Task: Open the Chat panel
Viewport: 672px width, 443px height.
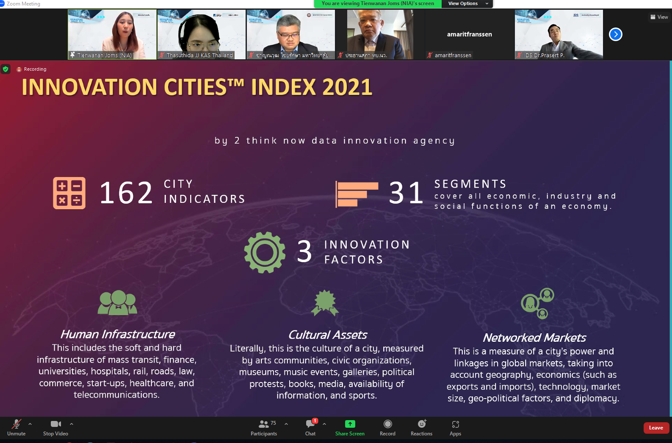Action: 310,427
